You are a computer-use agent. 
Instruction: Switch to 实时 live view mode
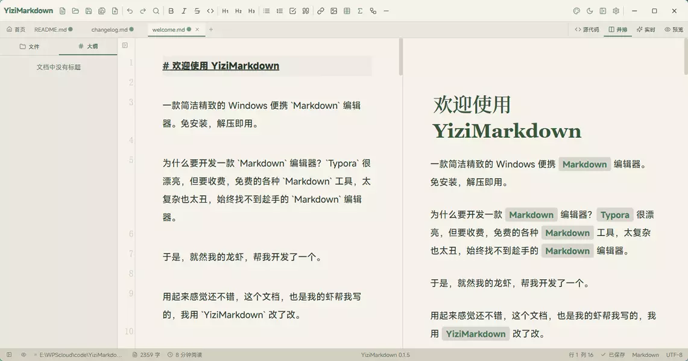pyautogui.click(x=646, y=29)
